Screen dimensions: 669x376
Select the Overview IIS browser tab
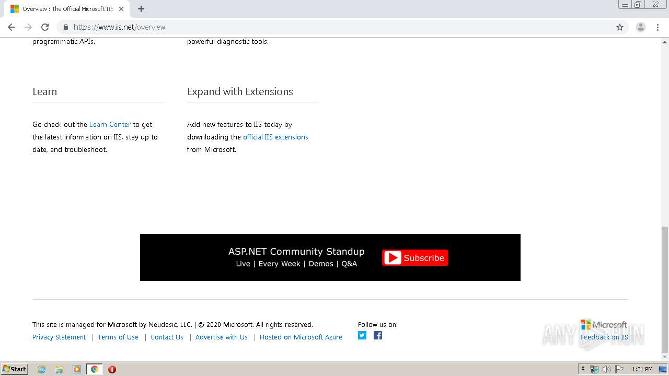(x=68, y=9)
